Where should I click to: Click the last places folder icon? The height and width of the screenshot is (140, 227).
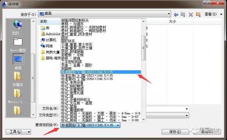[x=17, y=110]
